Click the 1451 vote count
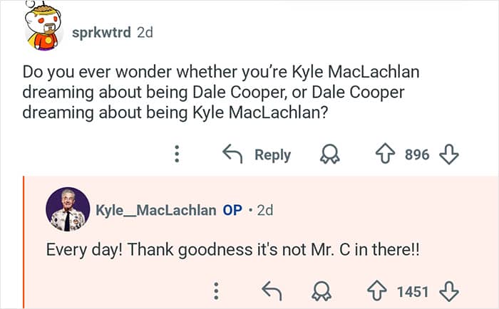Image resolution: width=499 pixels, height=309 pixels. [412, 291]
